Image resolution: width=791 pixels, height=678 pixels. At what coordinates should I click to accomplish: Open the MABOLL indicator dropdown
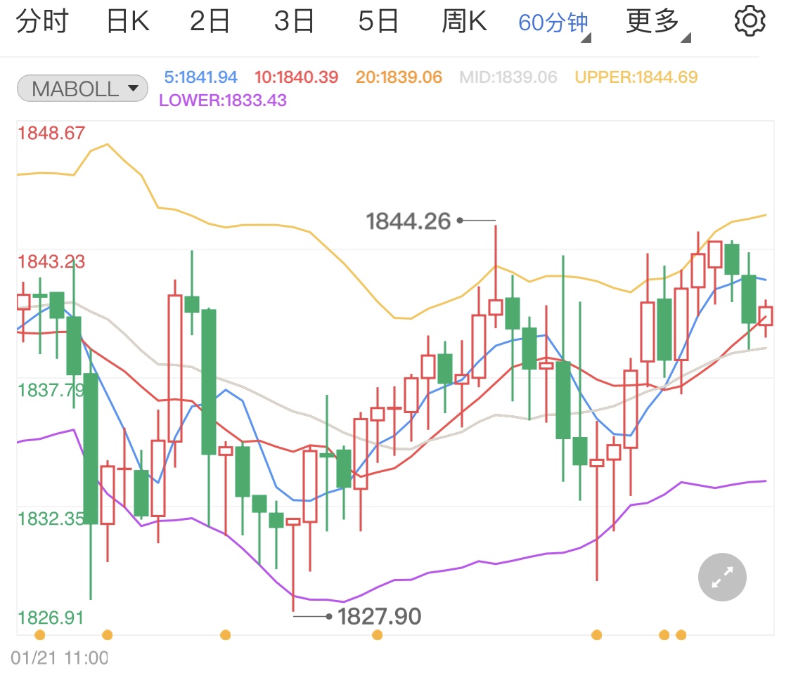click(x=83, y=89)
